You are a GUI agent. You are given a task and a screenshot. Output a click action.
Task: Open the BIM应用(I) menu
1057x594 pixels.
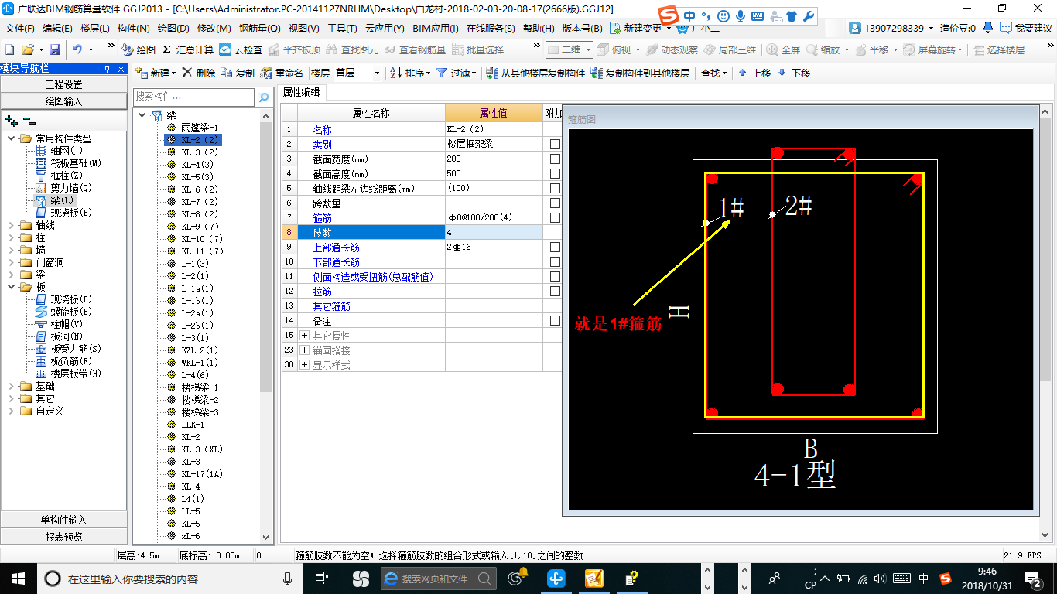click(436, 29)
